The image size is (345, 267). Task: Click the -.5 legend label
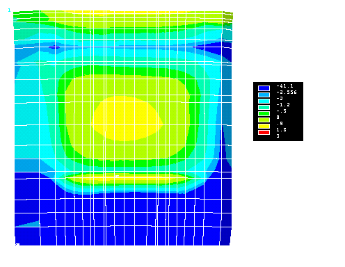[x=281, y=111]
